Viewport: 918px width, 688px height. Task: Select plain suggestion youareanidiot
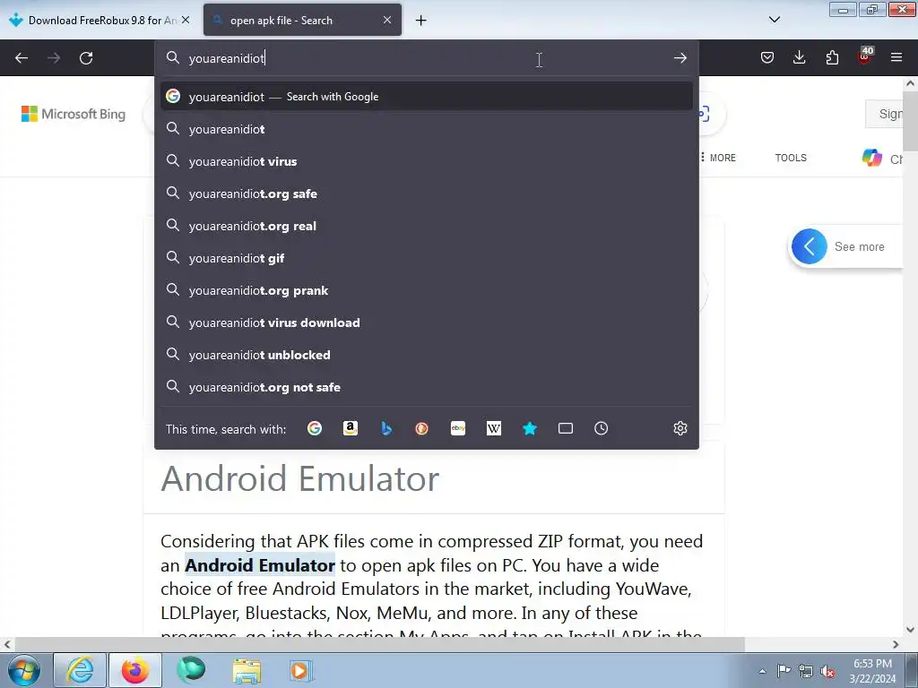pyautogui.click(x=426, y=129)
